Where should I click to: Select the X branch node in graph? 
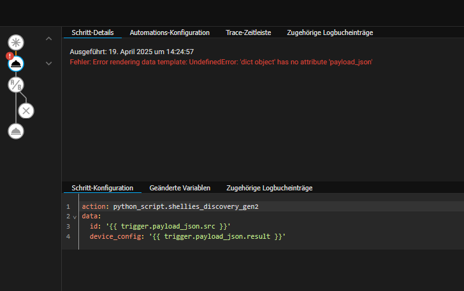click(25, 111)
